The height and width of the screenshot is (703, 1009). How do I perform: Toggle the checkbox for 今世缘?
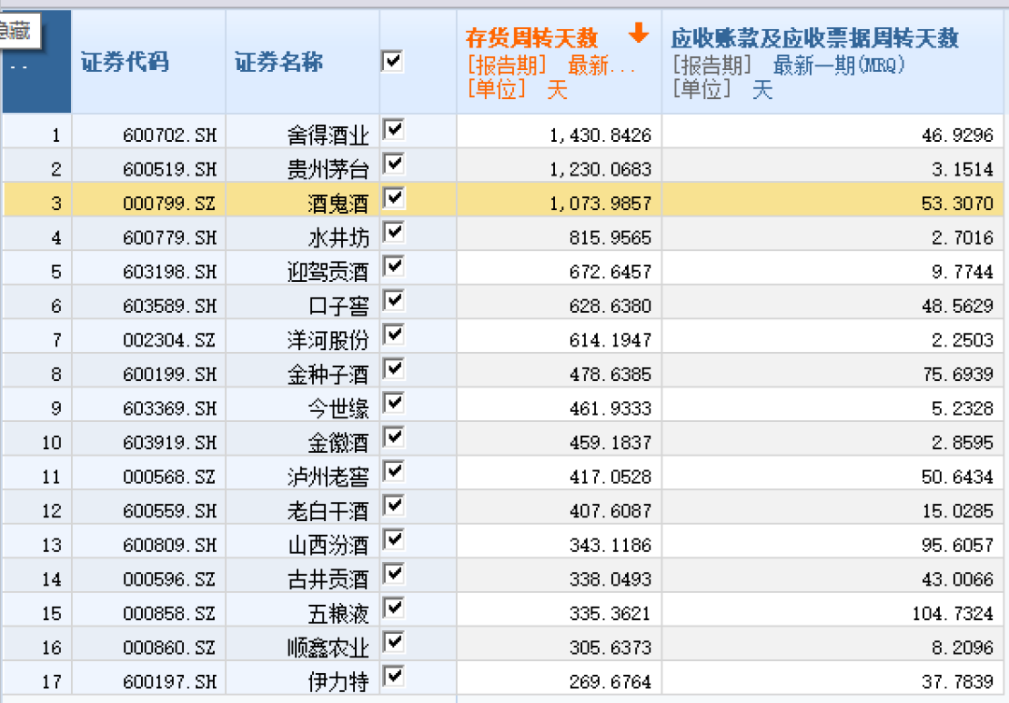(393, 402)
